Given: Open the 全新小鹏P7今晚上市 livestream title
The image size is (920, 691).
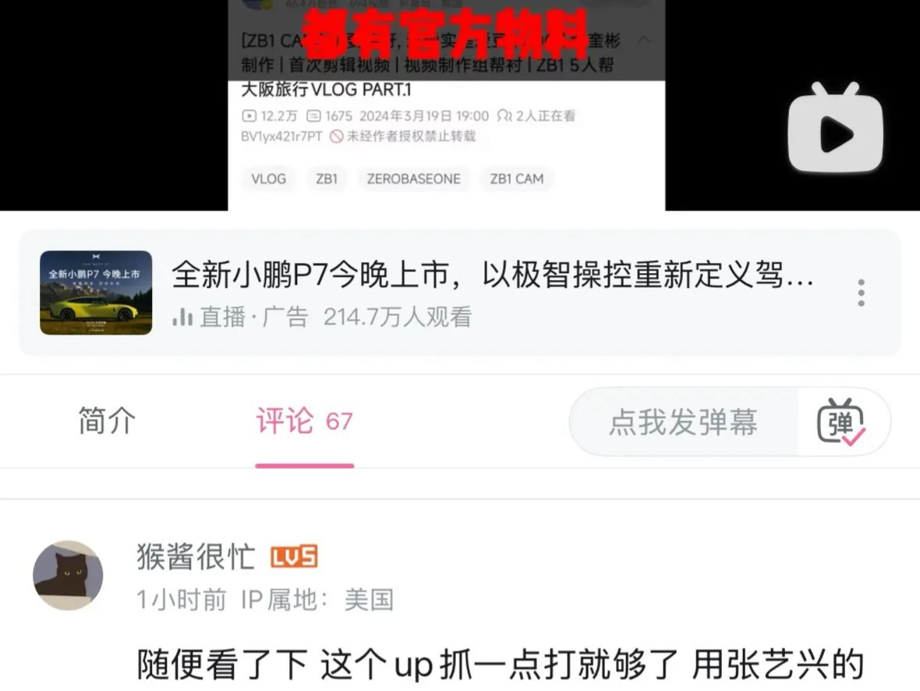Looking at the screenshot, I should tap(492, 275).
